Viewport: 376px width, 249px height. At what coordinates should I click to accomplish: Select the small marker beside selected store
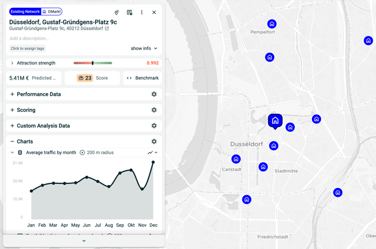290,127
